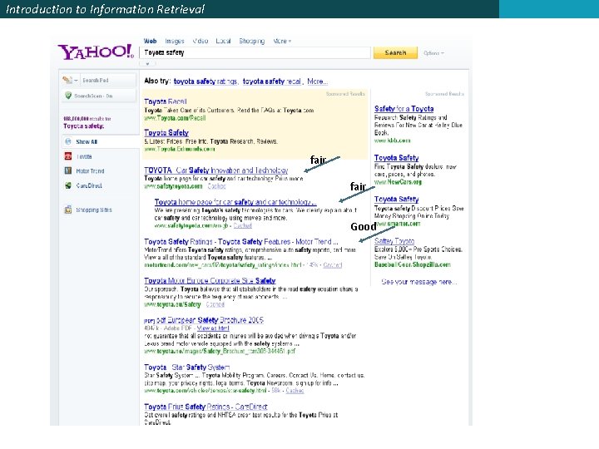Click View as html for the PDF
The image size is (599, 449).
(x=213, y=328)
